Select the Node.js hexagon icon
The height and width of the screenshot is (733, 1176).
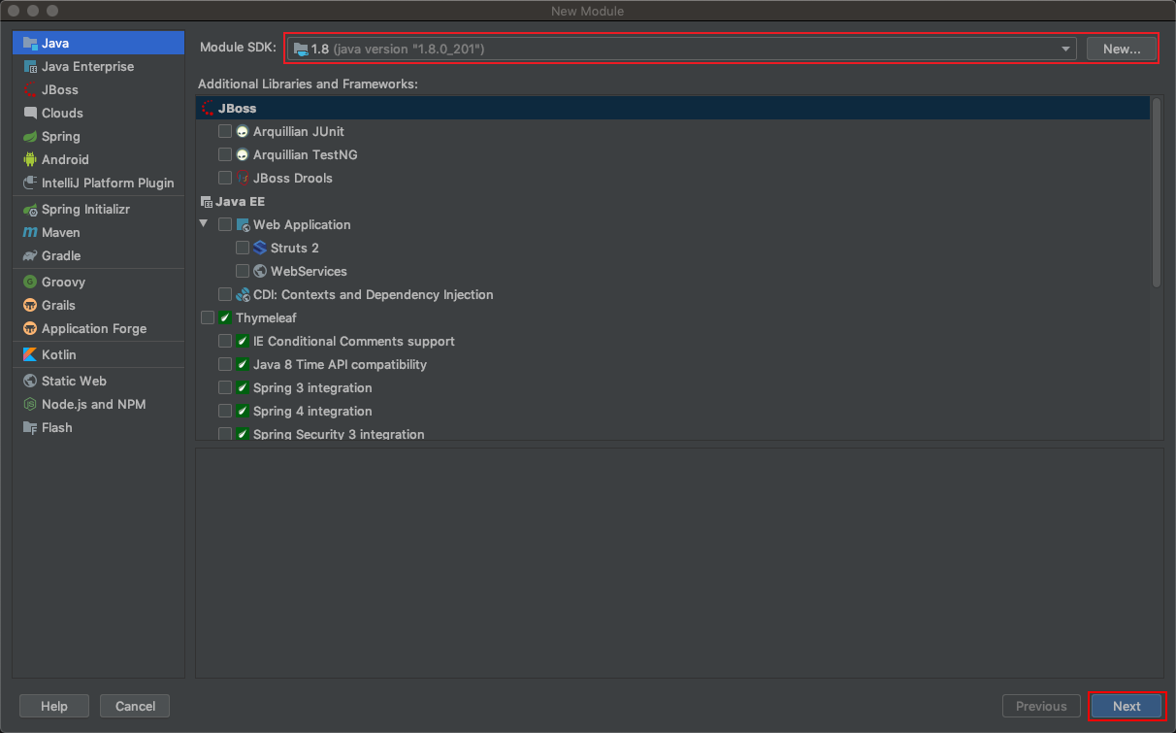pos(30,404)
